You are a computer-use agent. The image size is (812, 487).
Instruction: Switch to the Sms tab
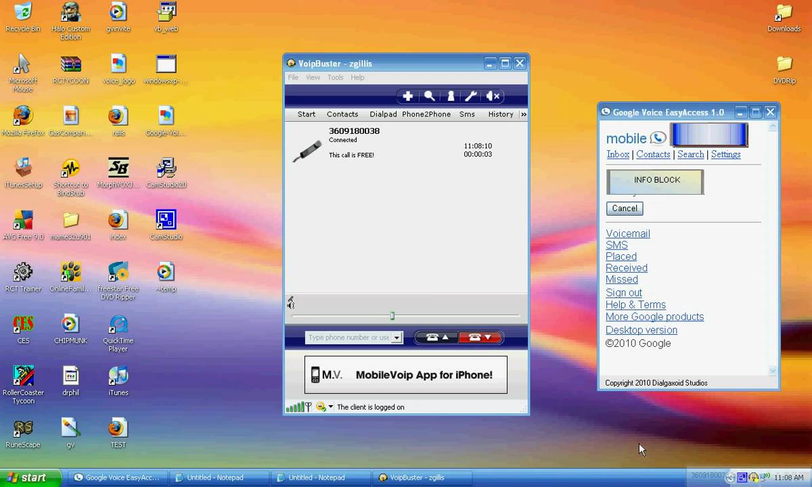coord(467,114)
